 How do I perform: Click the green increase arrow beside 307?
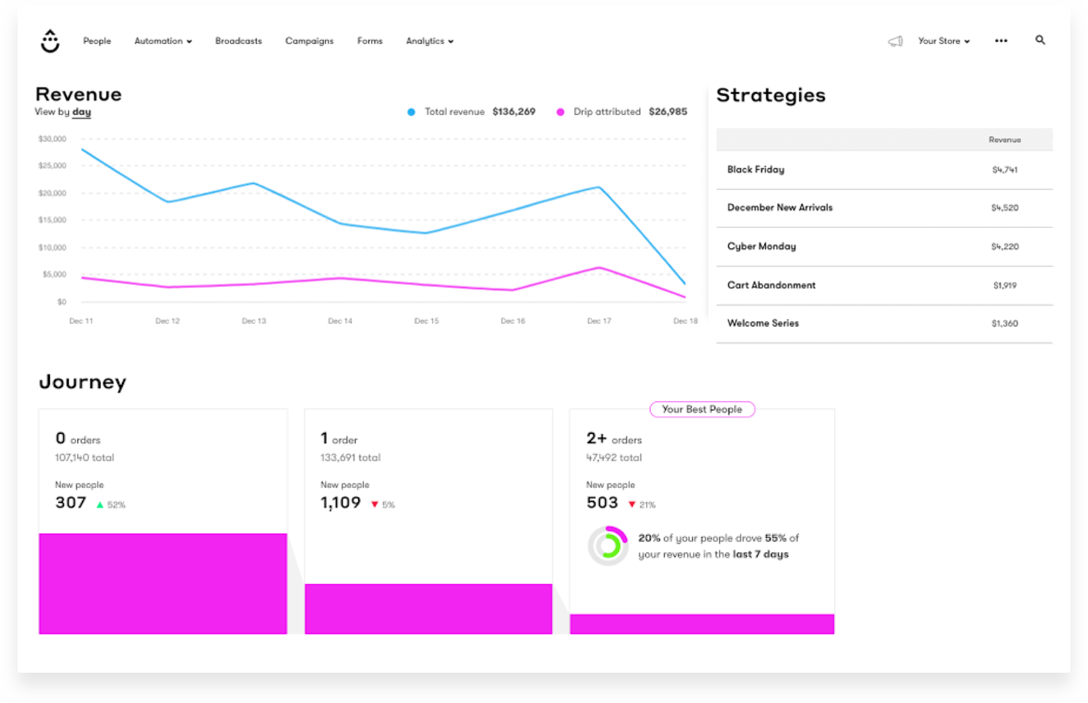click(100, 504)
